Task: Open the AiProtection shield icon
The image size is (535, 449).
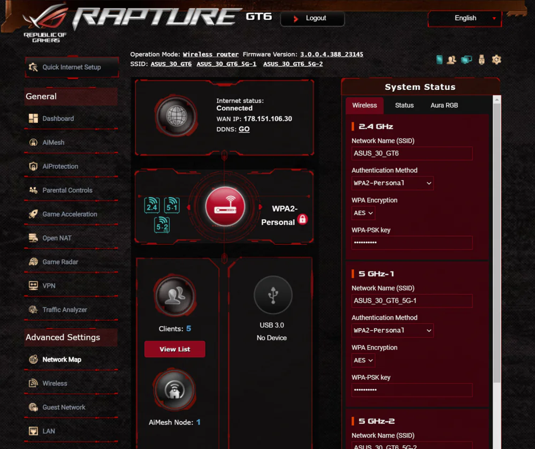Action: pos(33,166)
